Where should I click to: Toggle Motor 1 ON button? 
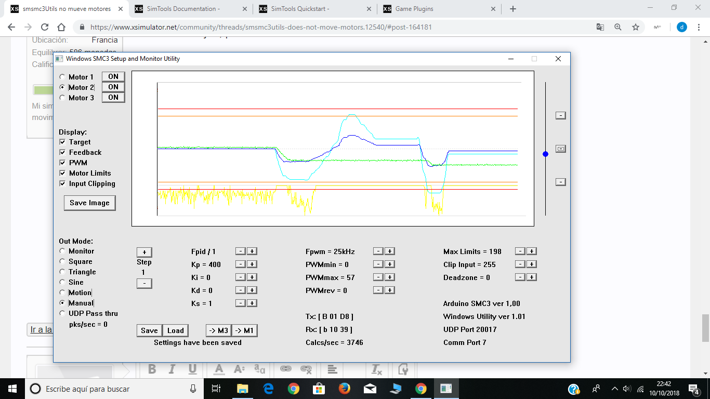113,77
